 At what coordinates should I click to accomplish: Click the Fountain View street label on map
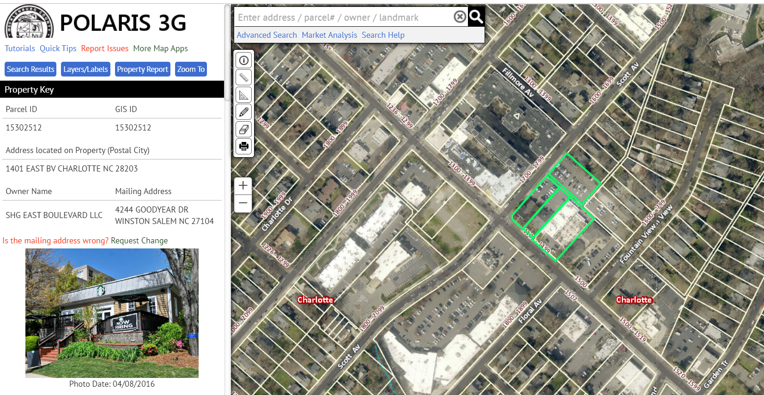pos(646,234)
